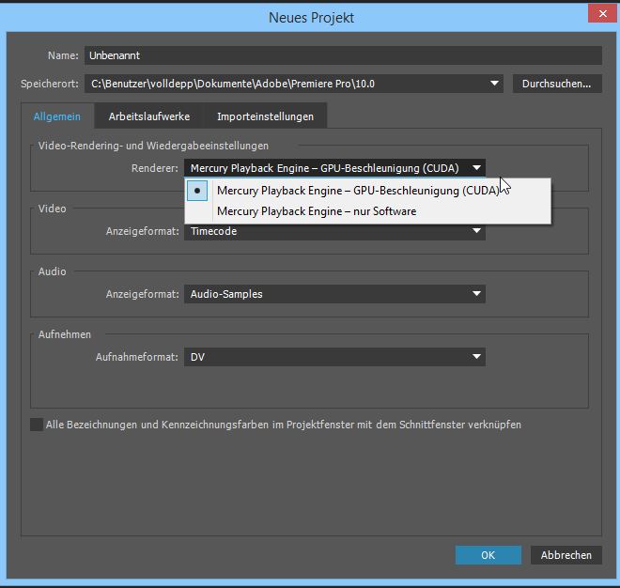Open the Aufnahmeformat DV dropdown
The height and width of the screenshot is (588, 620).
coord(334,357)
